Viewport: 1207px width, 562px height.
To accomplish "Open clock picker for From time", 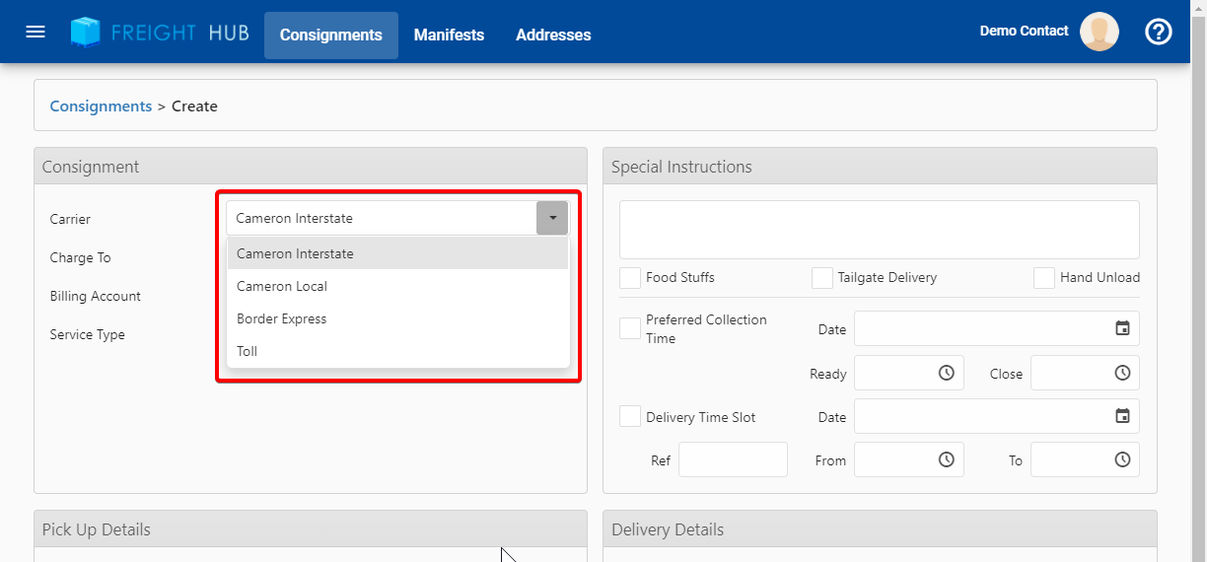I will [x=946, y=459].
